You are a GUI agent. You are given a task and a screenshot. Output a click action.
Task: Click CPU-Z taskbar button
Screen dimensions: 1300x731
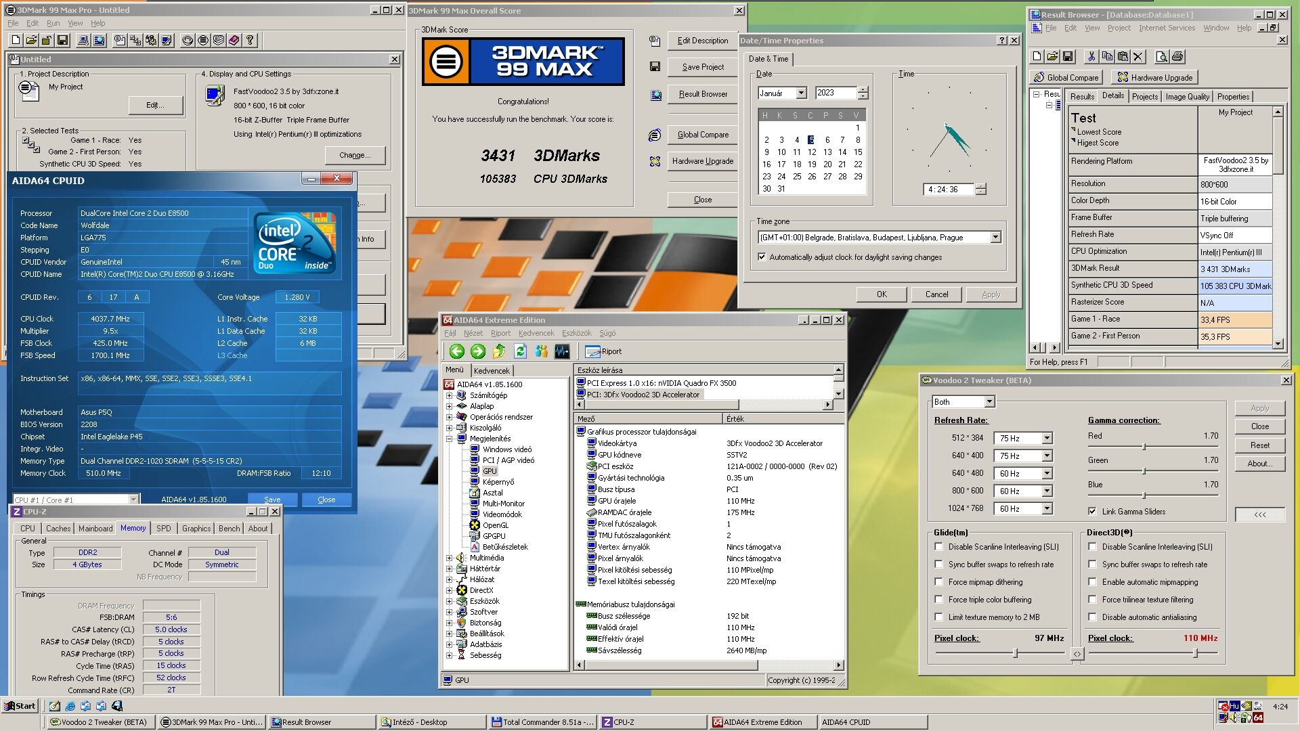tap(653, 722)
